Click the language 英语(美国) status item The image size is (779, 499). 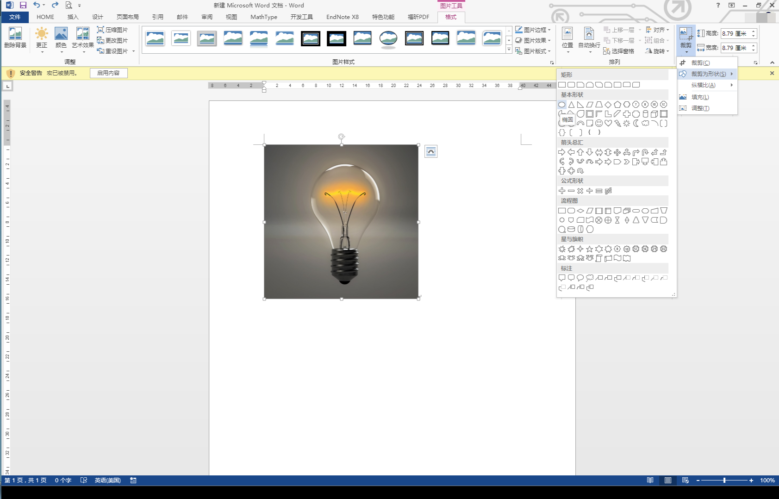pyautogui.click(x=107, y=480)
